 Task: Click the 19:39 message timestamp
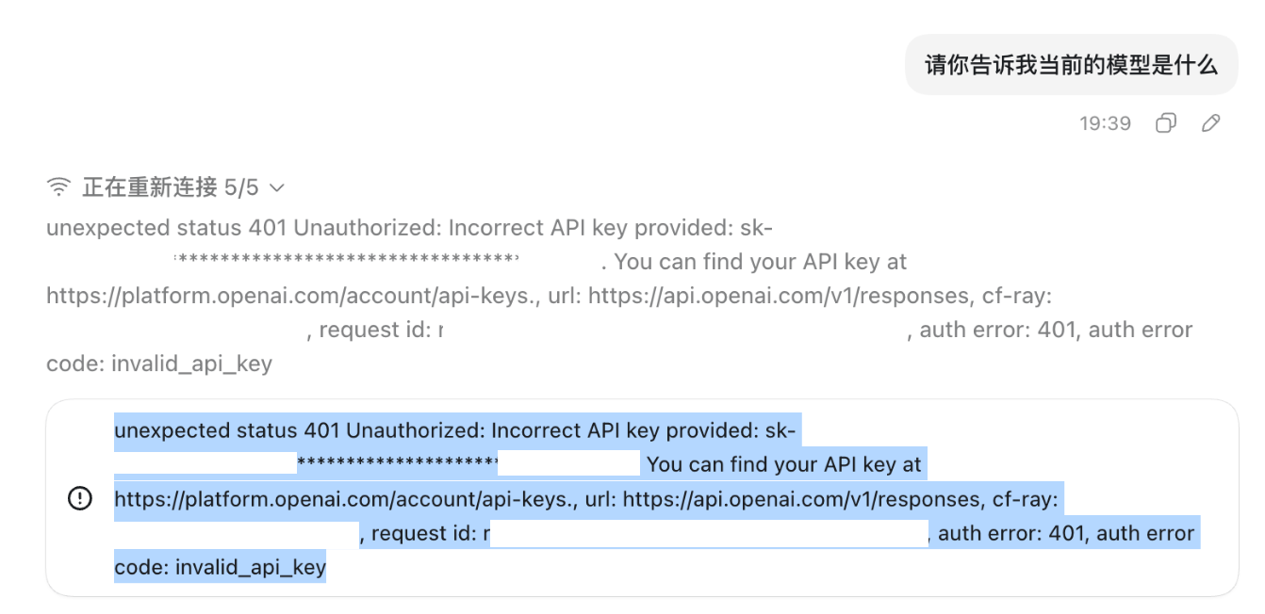pyautogui.click(x=1105, y=123)
